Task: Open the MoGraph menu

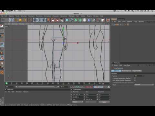Action: click(x=71, y=16)
